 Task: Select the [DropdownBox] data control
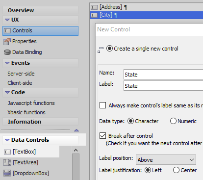(31, 173)
